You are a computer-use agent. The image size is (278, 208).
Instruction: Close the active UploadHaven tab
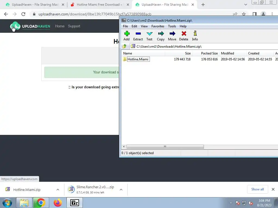click(x=193, y=5)
